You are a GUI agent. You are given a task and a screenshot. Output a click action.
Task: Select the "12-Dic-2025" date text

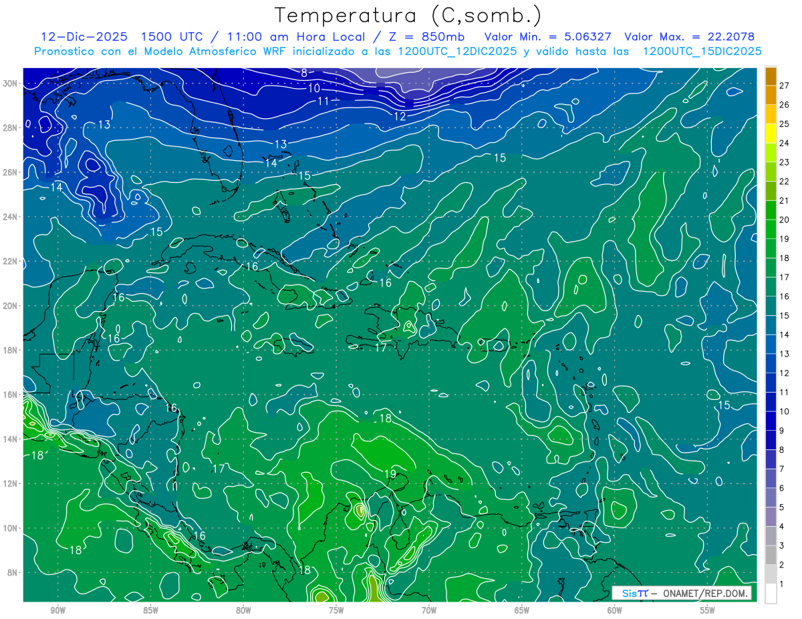coord(83,37)
